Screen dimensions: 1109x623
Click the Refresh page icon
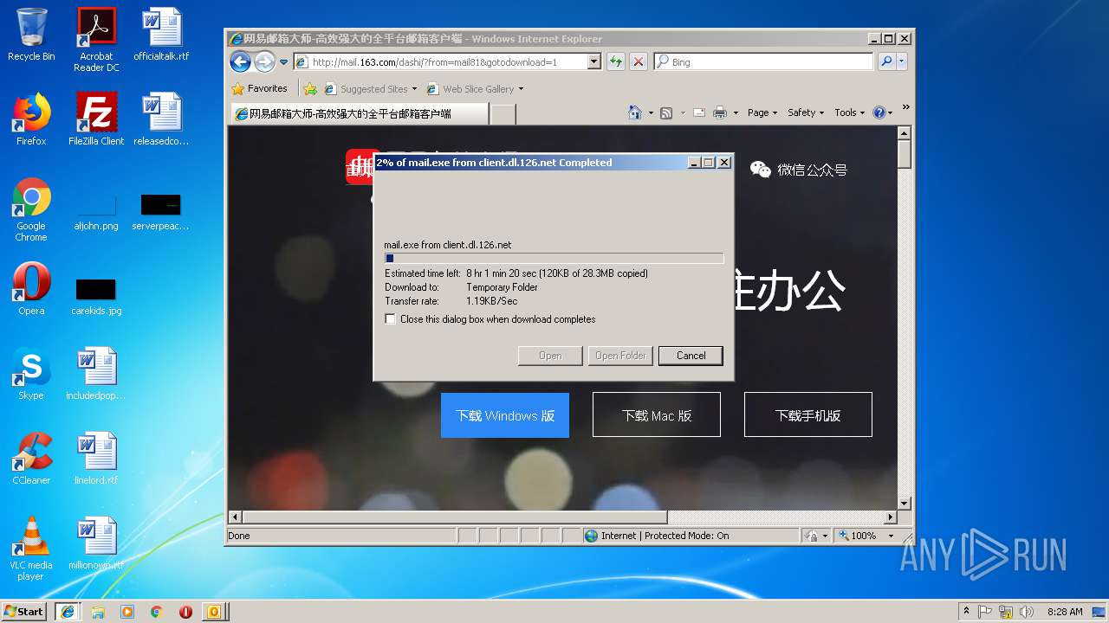pos(615,61)
